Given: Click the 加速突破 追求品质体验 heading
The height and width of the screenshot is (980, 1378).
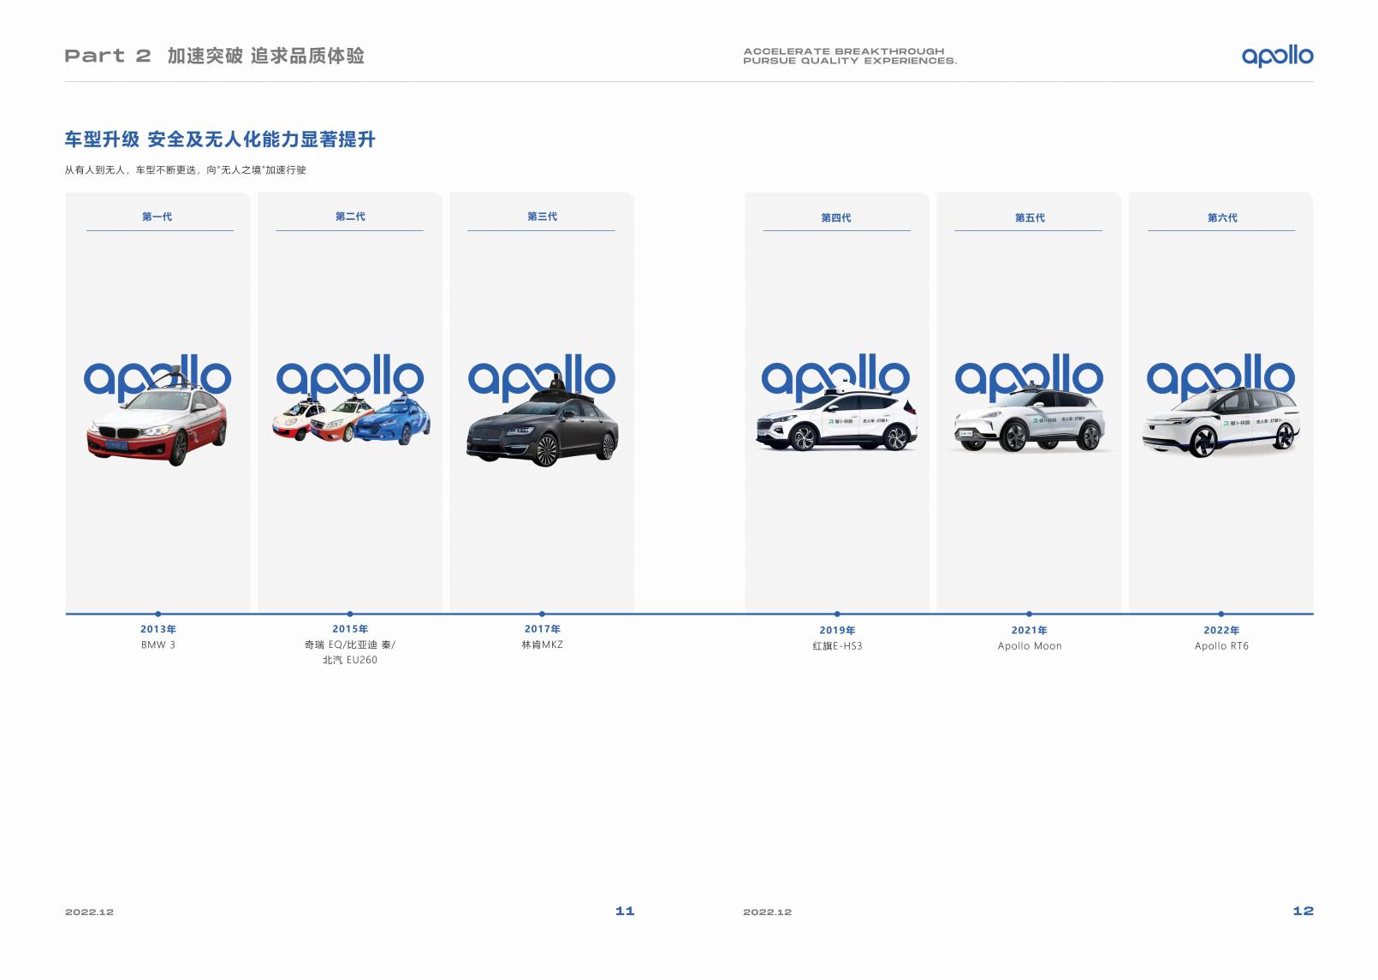Looking at the screenshot, I should point(266,56).
